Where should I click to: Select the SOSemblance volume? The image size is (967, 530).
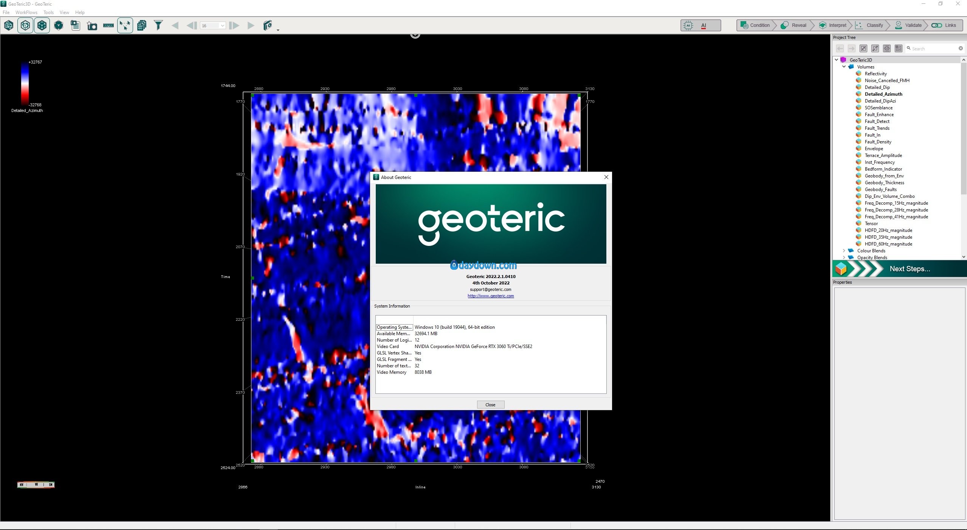879,107
